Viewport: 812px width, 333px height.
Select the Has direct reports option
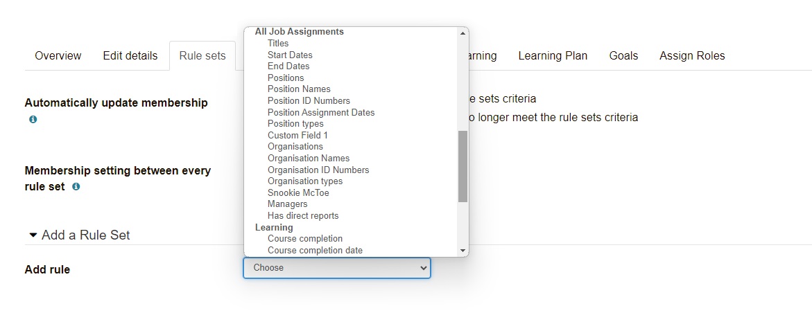pyautogui.click(x=303, y=216)
